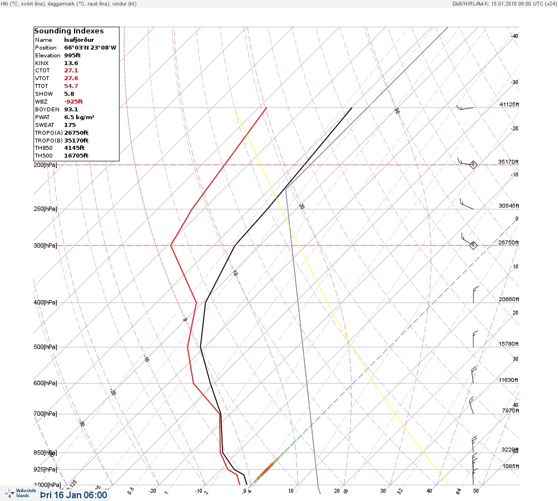The image size is (558, 501).
Task: Click the red VTOT value 27.6
Action: [x=71, y=78]
